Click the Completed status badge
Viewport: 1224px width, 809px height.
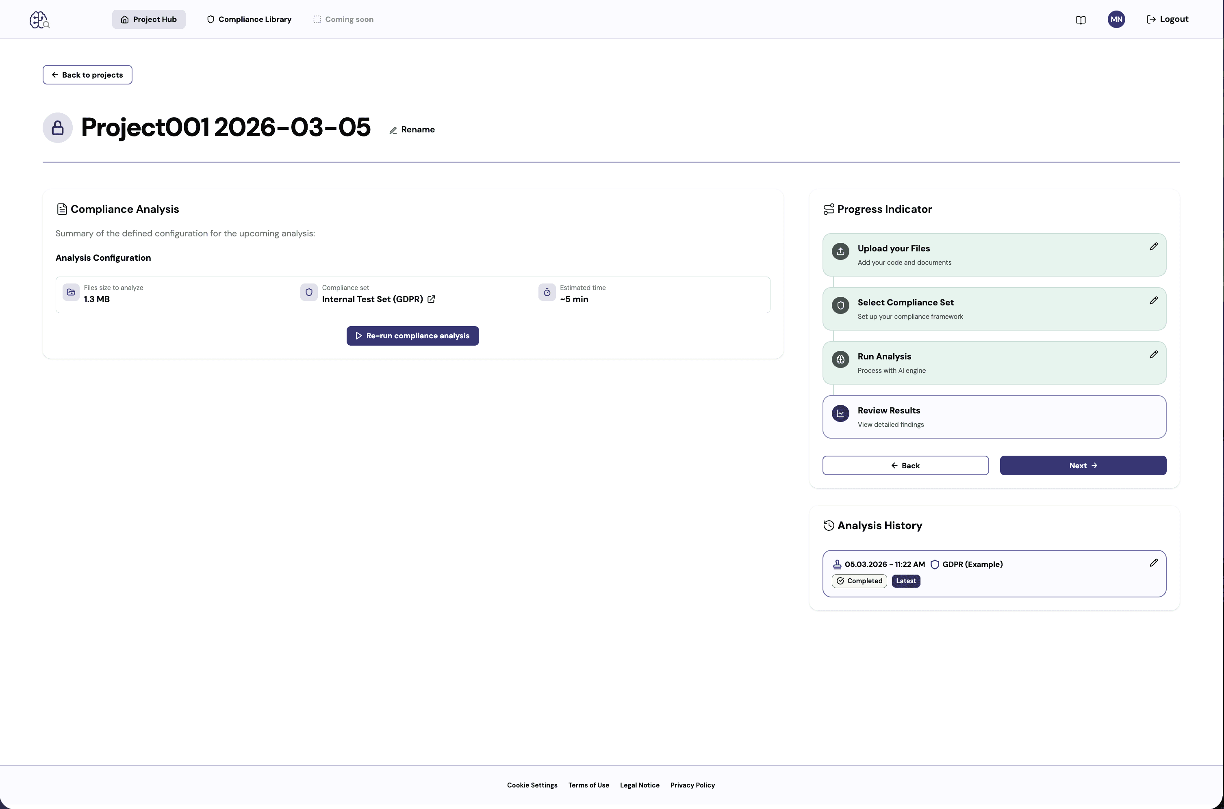pyautogui.click(x=859, y=581)
